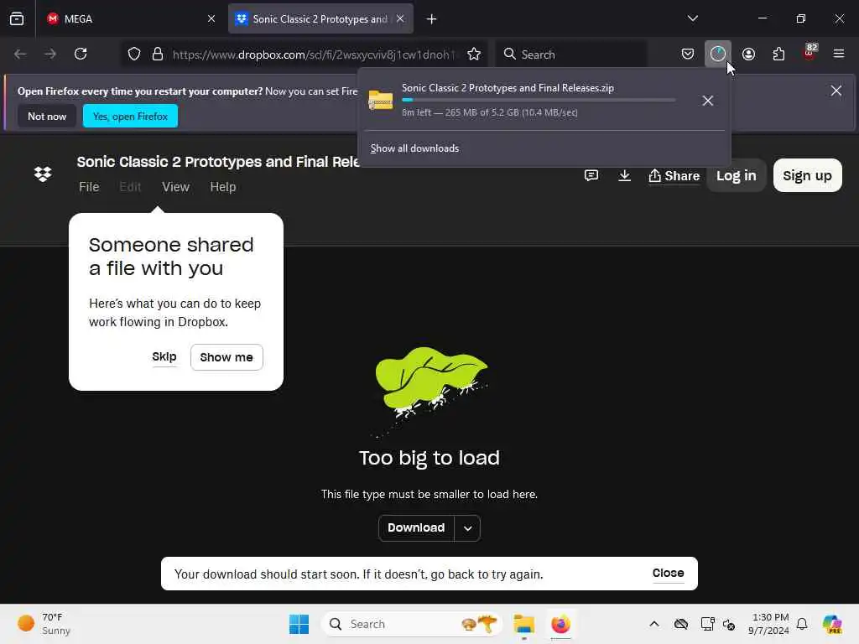This screenshot has width=859, height=644.
Task: Open a new tab with the plus icon
Action: point(432,19)
